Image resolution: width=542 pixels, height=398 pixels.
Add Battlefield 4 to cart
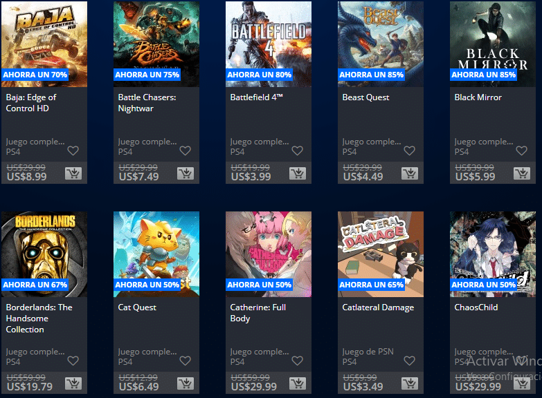point(298,173)
